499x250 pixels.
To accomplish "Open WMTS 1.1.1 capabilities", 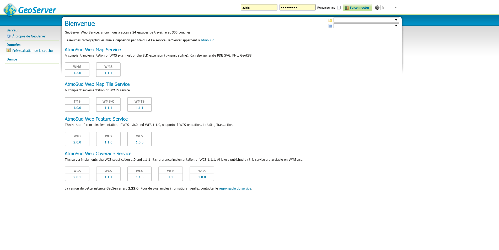I will tap(139, 108).
